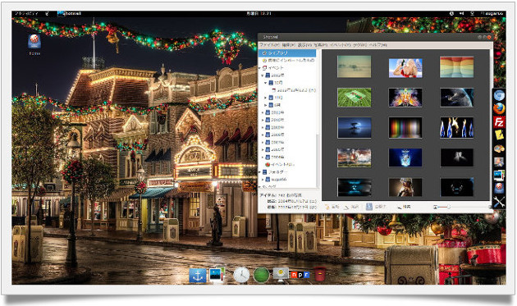Open the wrench and screwdriver tools icon in the side dock
Screen dimensions: 517x306
tap(499, 202)
